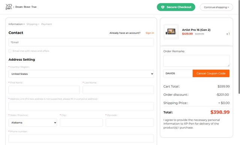This screenshot has width=240, height=145.
Task: Click the x 1 product quantity
Action: pos(228,34)
